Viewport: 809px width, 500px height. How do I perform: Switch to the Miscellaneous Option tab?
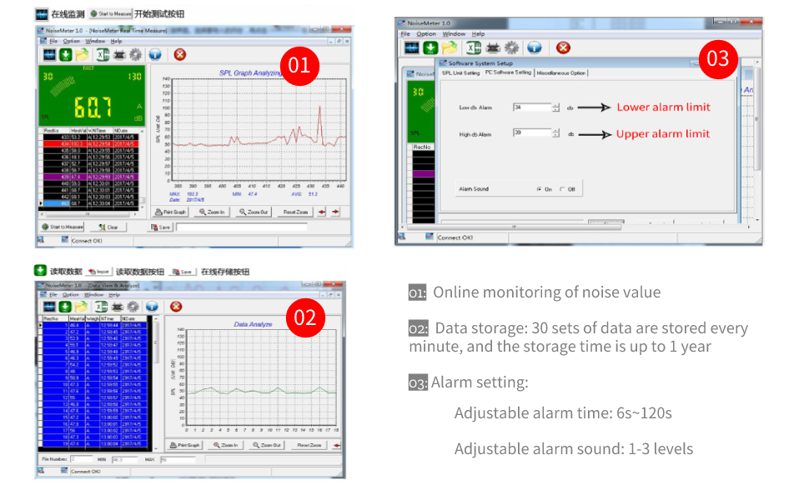(x=561, y=73)
